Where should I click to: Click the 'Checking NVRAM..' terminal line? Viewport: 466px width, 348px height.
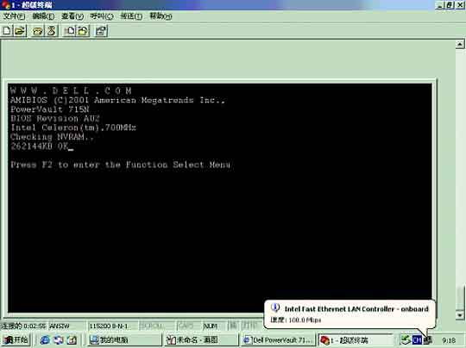coord(52,137)
